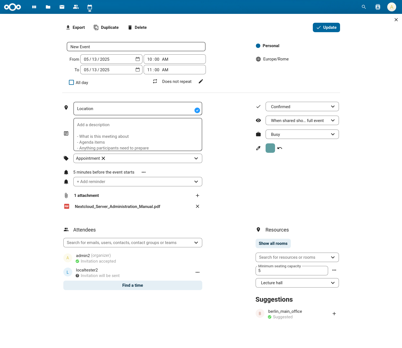This screenshot has height=348, width=402.
Task: Enable the All day checkbox
Action: click(71, 82)
